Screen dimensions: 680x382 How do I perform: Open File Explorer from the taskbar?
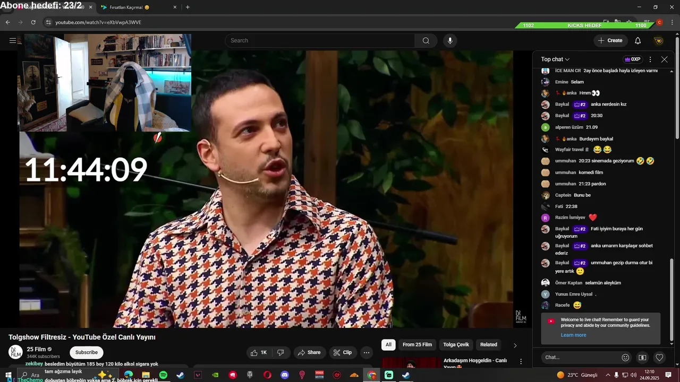pos(146,375)
